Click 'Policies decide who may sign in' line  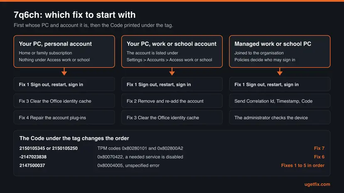pos(265,60)
